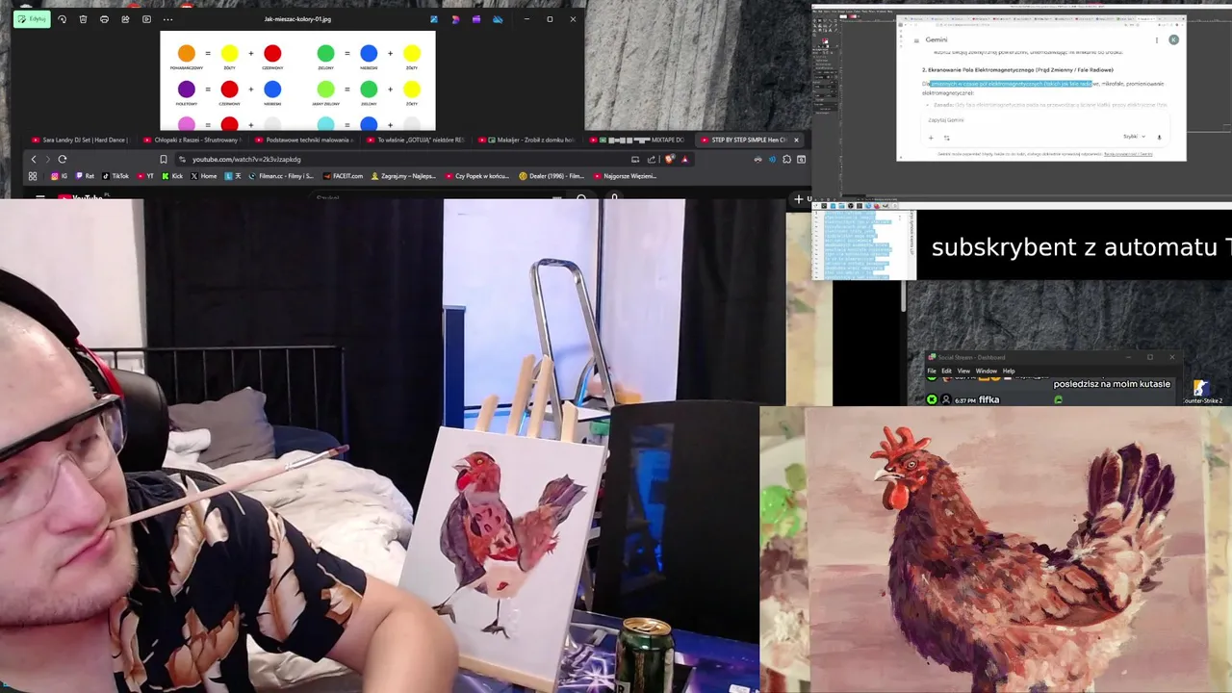This screenshot has height=693, width=1232.
Task: Print the Jak-mieszac-kolory image
Action: click(104, 19)
